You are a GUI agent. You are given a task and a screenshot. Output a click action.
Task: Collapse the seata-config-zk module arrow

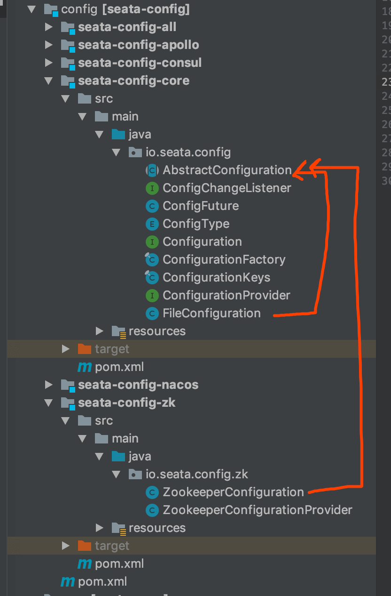point(48,403)
